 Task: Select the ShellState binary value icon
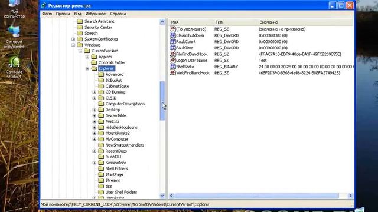pyautogui.click(x=172, y=67)
